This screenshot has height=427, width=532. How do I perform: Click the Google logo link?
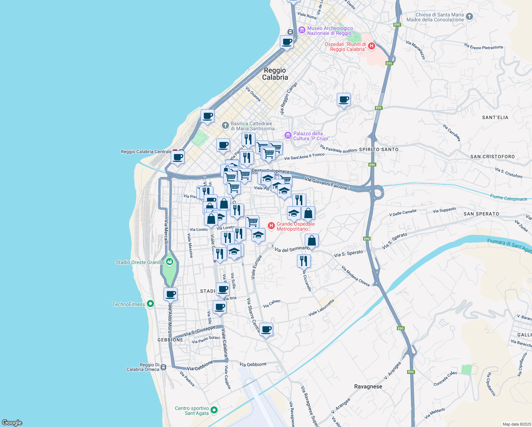[x=12, y=423]
